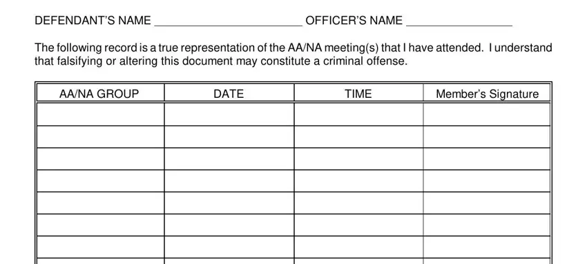This screenshot has width=587, height=264.
Task: Click fourth row AA/NA GROUP cell
Action: pos(100,181)
